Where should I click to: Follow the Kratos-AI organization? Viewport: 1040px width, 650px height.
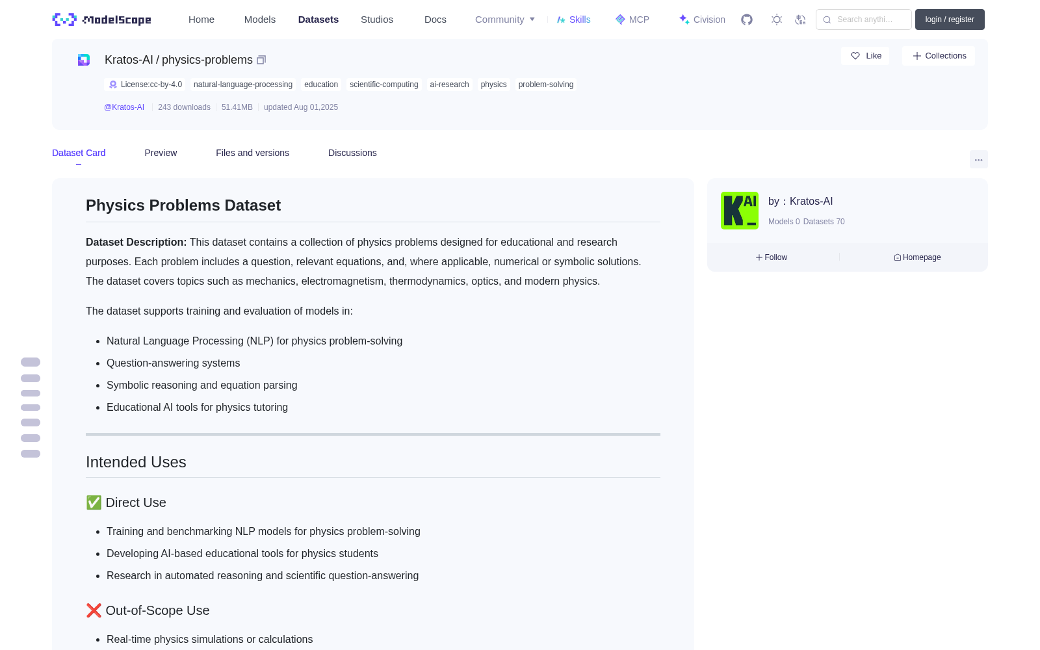tap(772, 257)
